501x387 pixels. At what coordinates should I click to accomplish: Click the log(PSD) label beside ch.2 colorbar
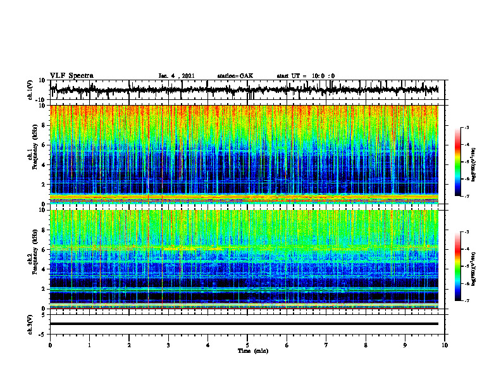pyautogui.click(x=474, y=269)
